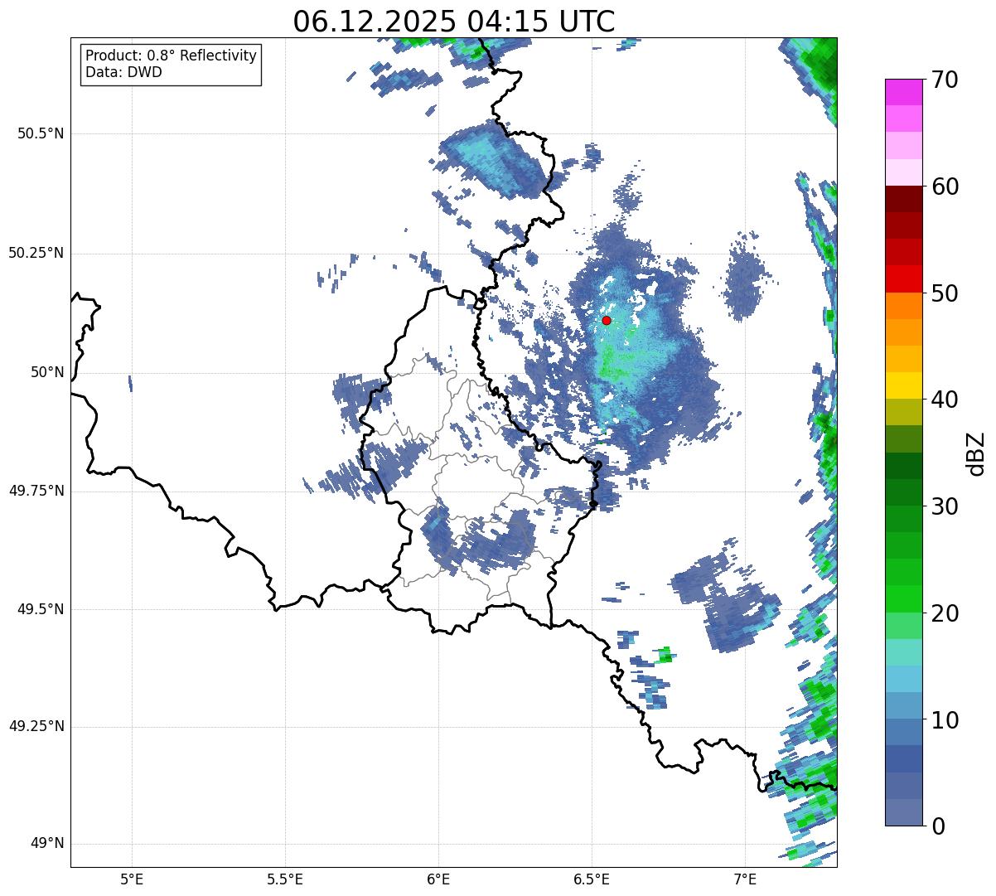Click the red station marker dot
This screenshot has width=996, height=896.
pos(607,320)
